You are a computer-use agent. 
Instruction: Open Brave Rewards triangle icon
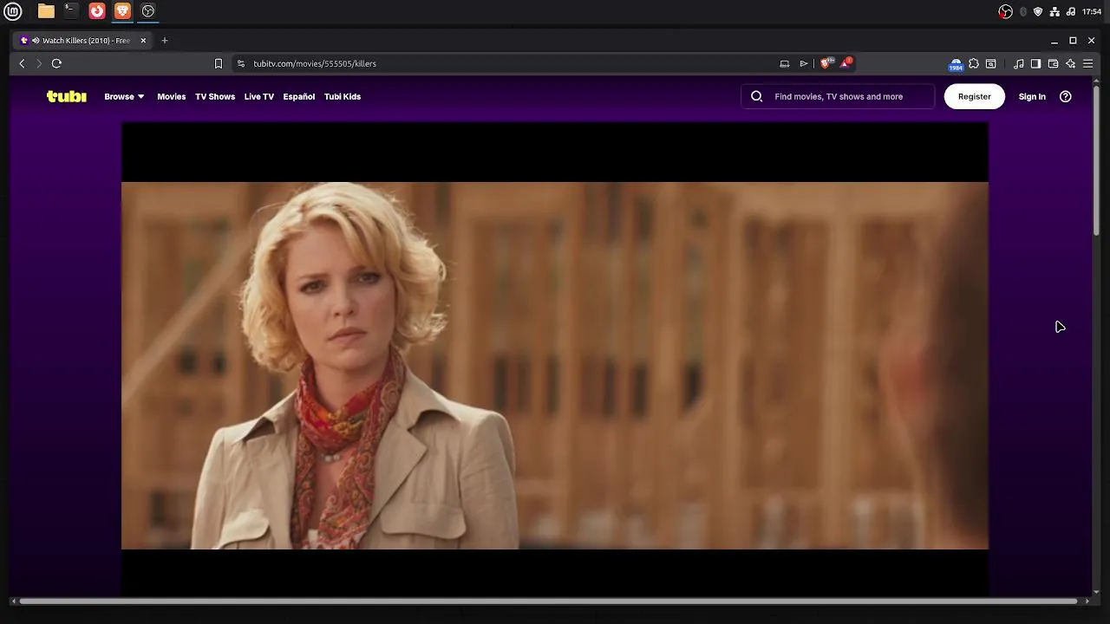[x=846, y=63]
